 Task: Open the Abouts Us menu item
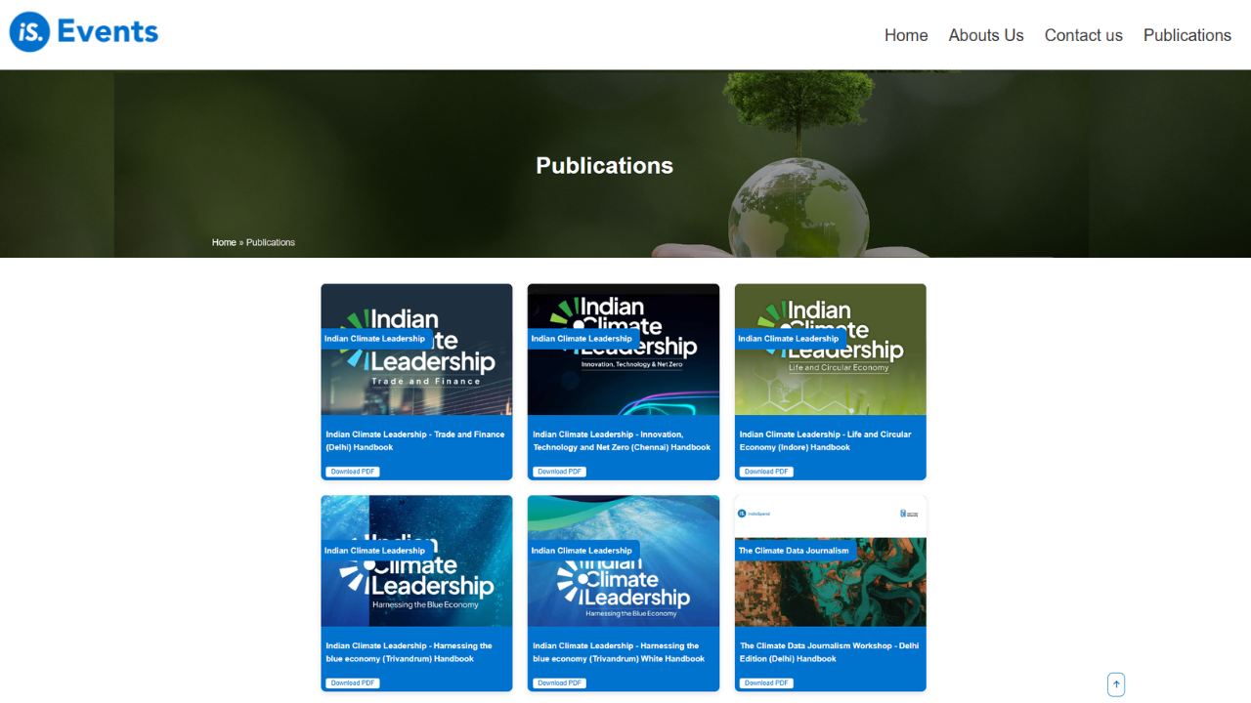[x=986, y=35]
